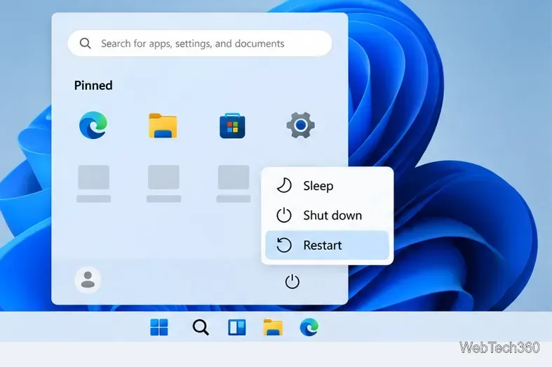Select Sleep from the power menu
Image resolution: width=552 pixels, height=367 pixels.
coord(327,186)
